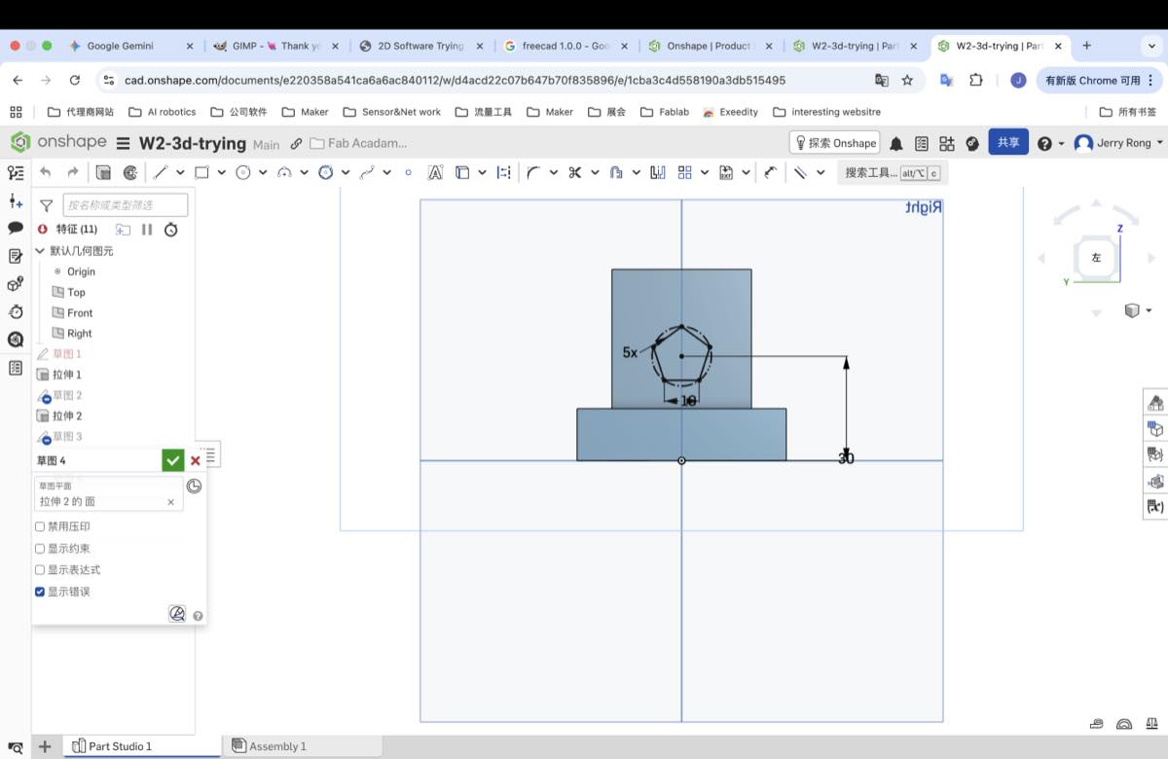This screenshot has height=759, width=1168.
Task: Select the Text sketch tool
Action: (x=435, y=172)
